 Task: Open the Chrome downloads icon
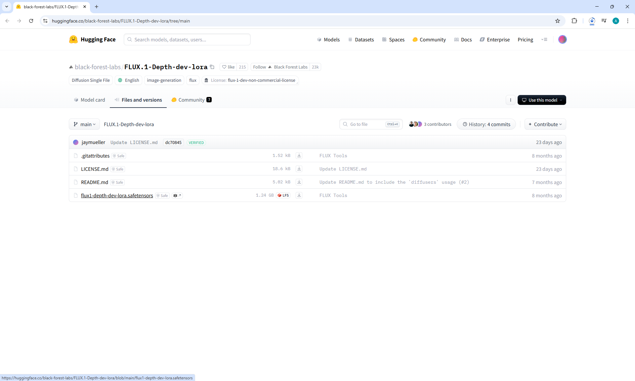(x=592, y=21)
